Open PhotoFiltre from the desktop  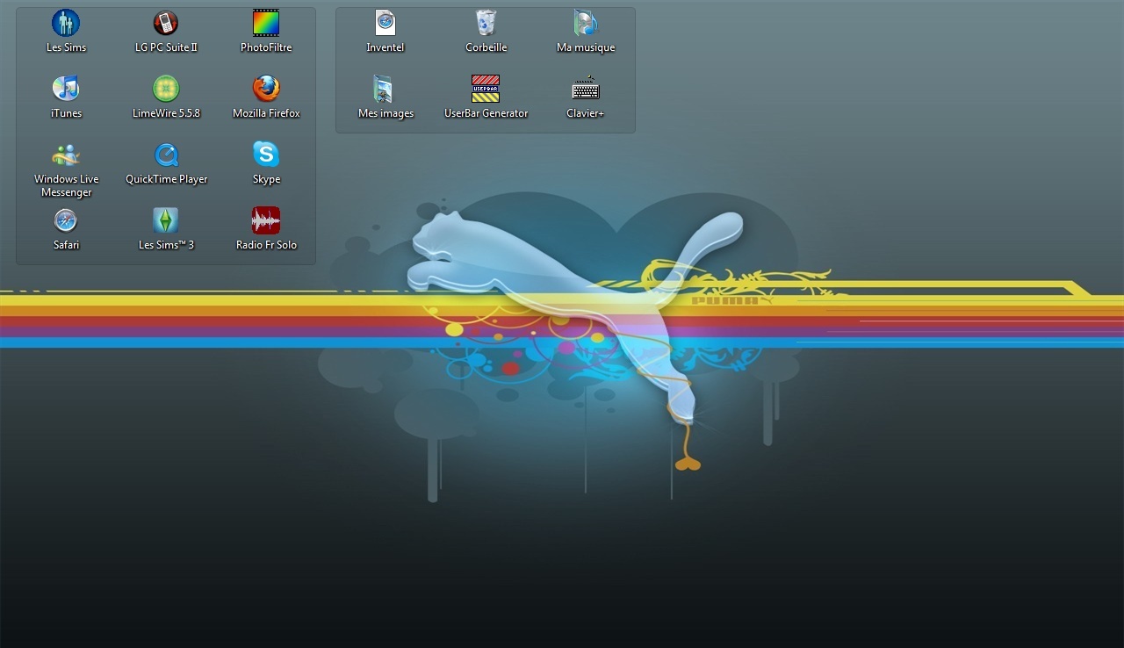[266, 23]
